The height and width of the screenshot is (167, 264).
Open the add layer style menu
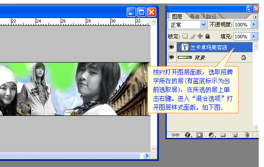pos(188,135)
